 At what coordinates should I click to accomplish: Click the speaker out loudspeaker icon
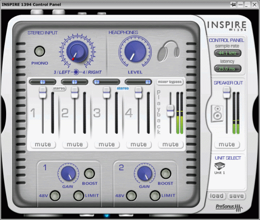[217, 114]
